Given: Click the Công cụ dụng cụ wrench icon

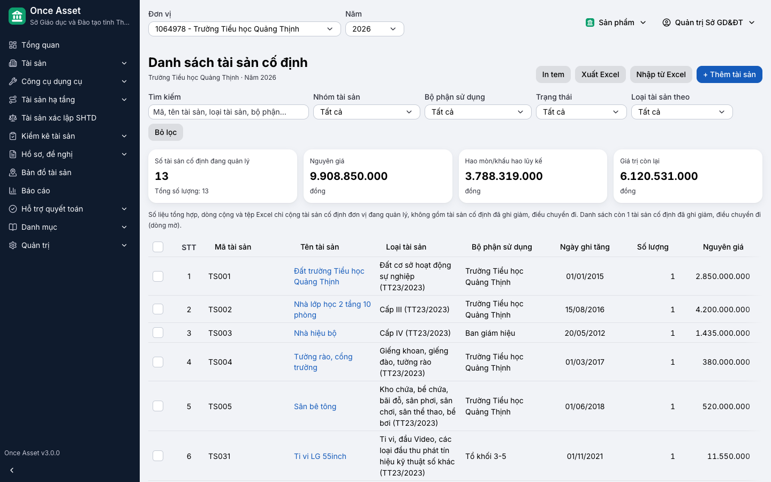Looking at the screenshot, I should 13,81.
